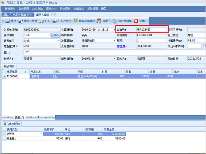Click the 费用类型 column header
206x154 pixels.
(x=24, y=129)
